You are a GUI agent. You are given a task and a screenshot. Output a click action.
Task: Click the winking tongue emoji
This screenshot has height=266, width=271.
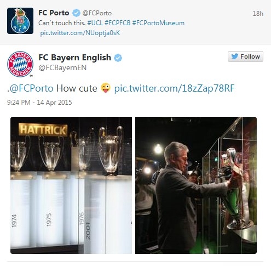(x=106, y=88)
